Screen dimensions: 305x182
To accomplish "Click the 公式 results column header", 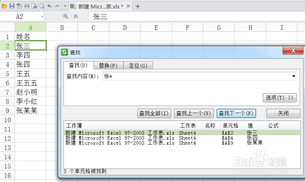I will (x=283, y=125).
